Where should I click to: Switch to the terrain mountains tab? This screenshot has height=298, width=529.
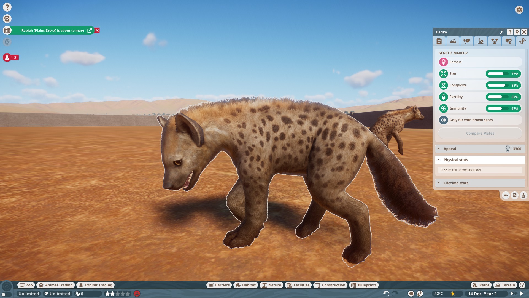tap(453, 41)
